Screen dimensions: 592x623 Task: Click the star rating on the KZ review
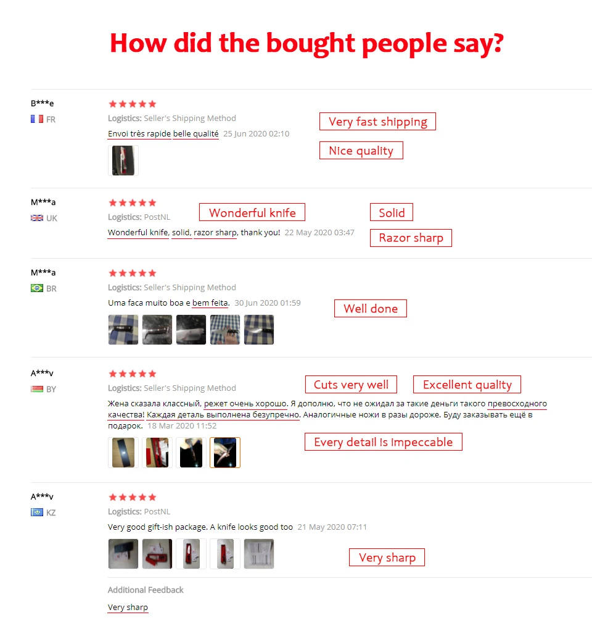coord(132,497)
